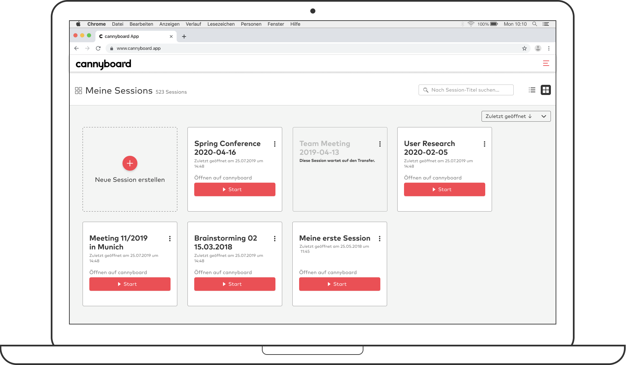Click the Spring Conference 2020-04-16 title

(227, 148)
